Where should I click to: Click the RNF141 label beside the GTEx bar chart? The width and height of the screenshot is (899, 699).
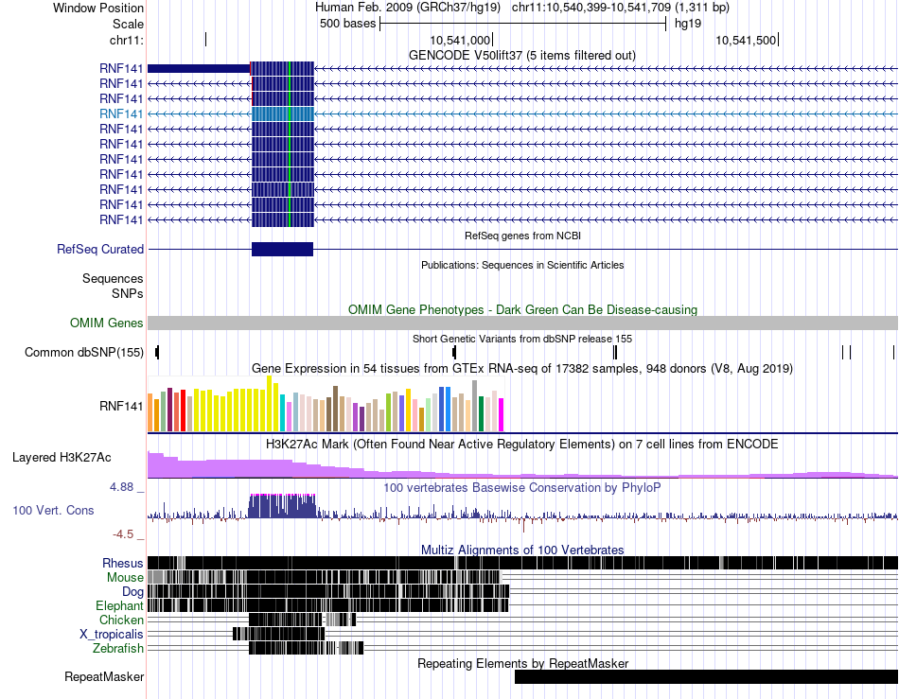pyautogui.click(x=121, y=406)
